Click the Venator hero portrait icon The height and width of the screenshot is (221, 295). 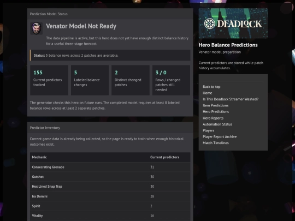click(x=36, y=28)
